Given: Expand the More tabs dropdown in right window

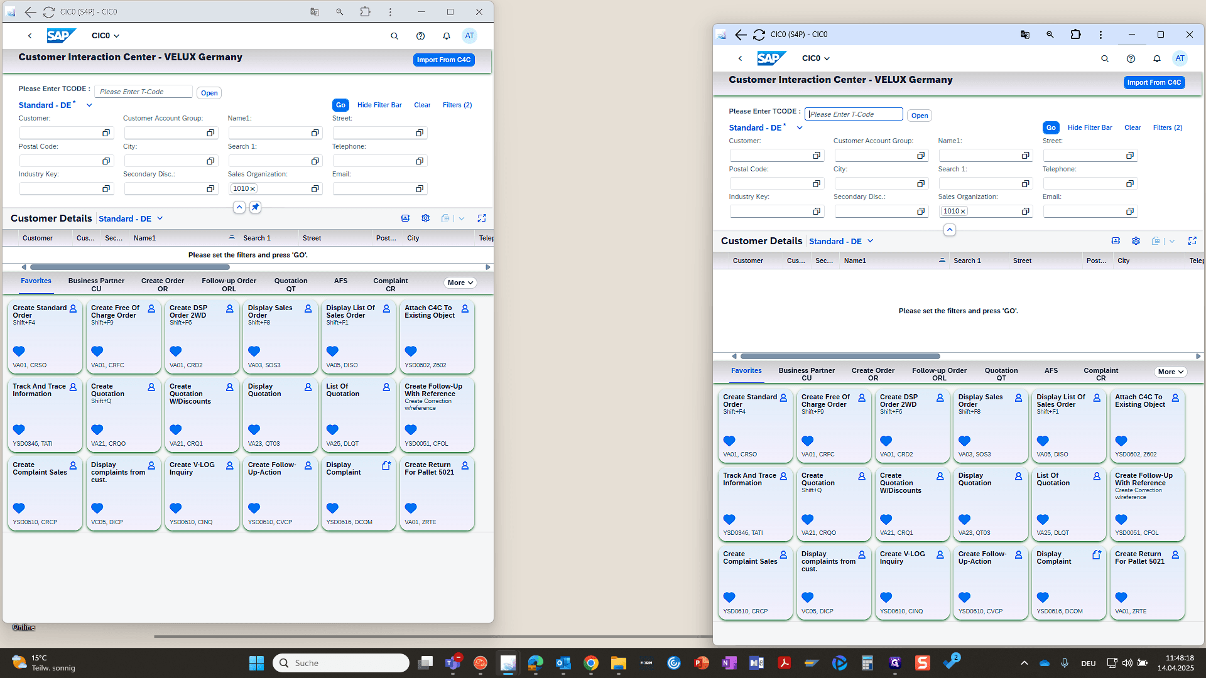Looking at the screenshot, I should (1171, 372).
